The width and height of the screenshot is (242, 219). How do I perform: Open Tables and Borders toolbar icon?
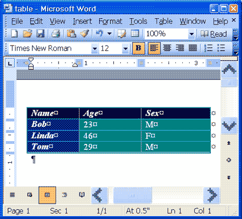(121, 34)
